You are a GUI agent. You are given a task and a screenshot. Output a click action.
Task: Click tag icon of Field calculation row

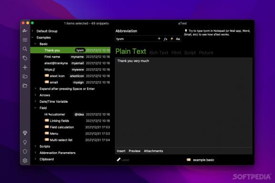pyautogui.click(x=47, y=127)
